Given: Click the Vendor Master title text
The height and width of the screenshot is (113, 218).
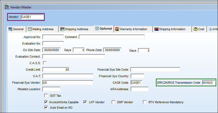Looking at the screenshot, I should 21,7.
